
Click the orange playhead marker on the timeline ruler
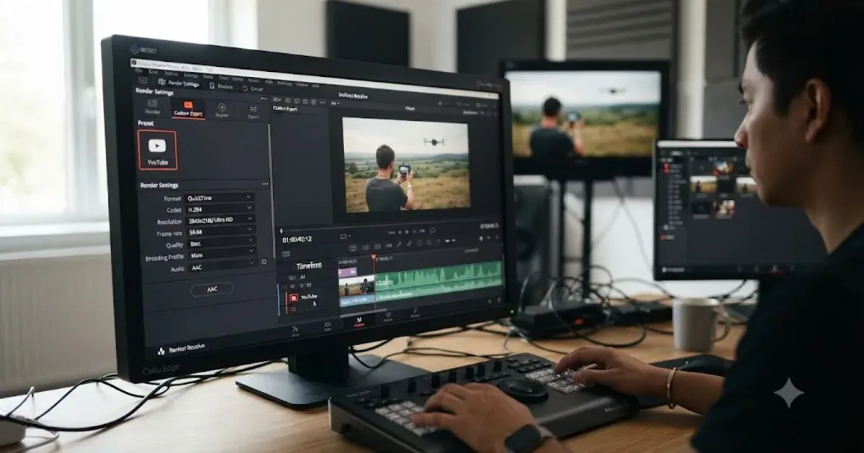pos(374,257)
